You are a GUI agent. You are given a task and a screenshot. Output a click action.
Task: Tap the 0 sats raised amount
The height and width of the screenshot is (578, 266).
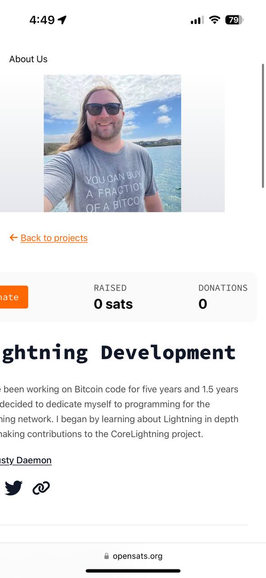113,303
